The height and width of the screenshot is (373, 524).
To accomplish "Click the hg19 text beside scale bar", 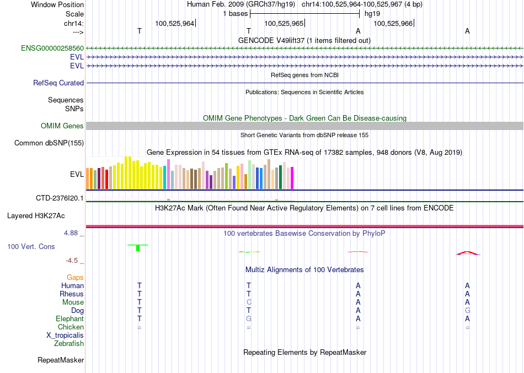I will pos(372,14).
